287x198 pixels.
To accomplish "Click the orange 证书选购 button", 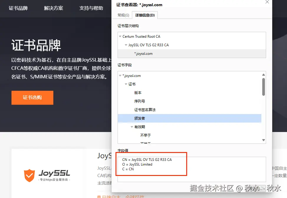I will click(x=32, y=98).
